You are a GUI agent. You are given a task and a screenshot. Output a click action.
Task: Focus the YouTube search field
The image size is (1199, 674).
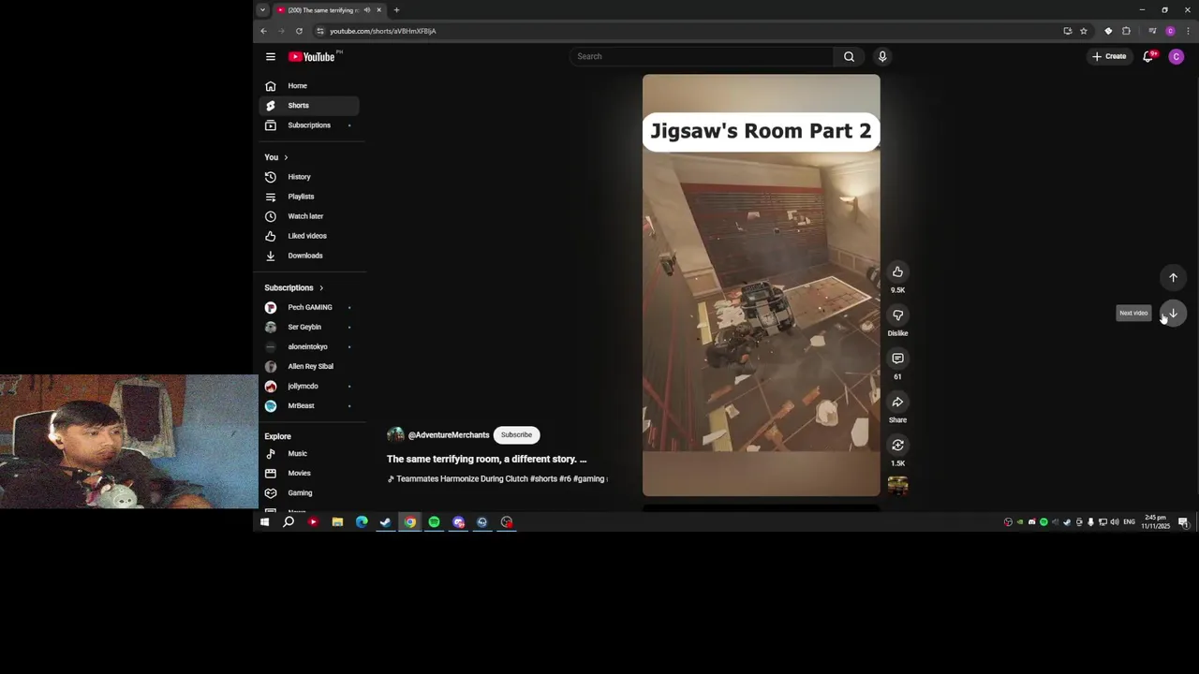pos(701,56)
